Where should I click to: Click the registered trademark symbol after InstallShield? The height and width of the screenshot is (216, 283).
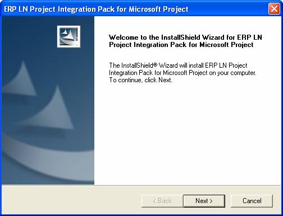tap(155, 65)
